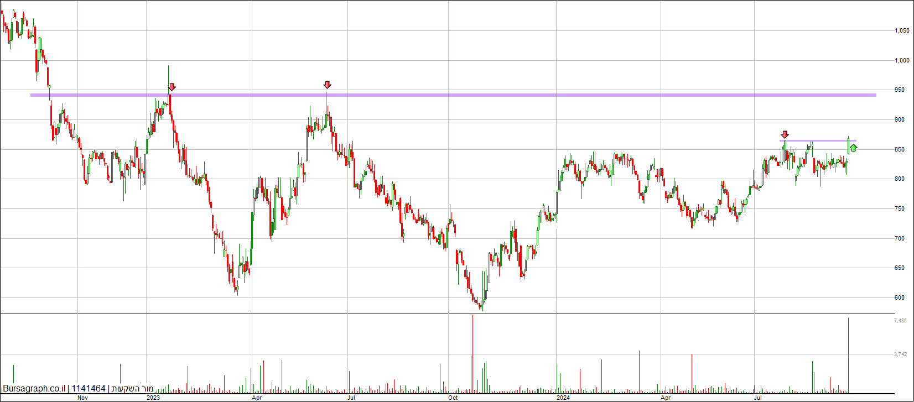Click the Apr label following the 2024 label
The height and width of the screenshot is (402, 914).
click(666, 398)
